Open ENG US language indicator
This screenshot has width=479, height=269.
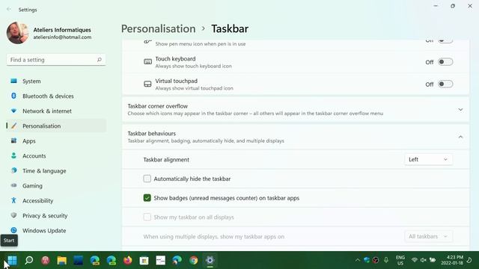[x=400, y=260]
